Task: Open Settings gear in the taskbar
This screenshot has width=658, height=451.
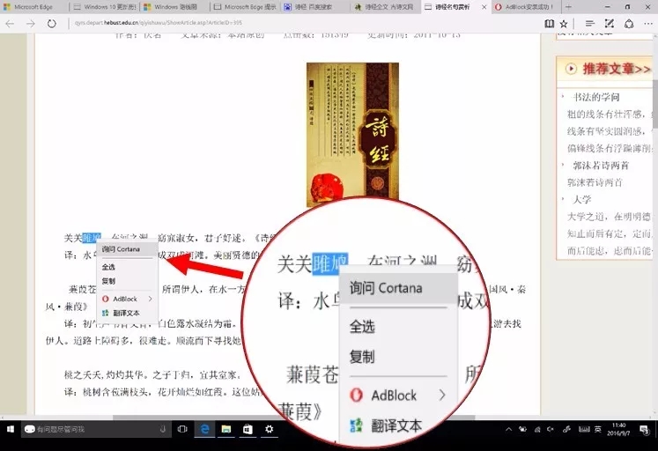Action: click(270, 429)
